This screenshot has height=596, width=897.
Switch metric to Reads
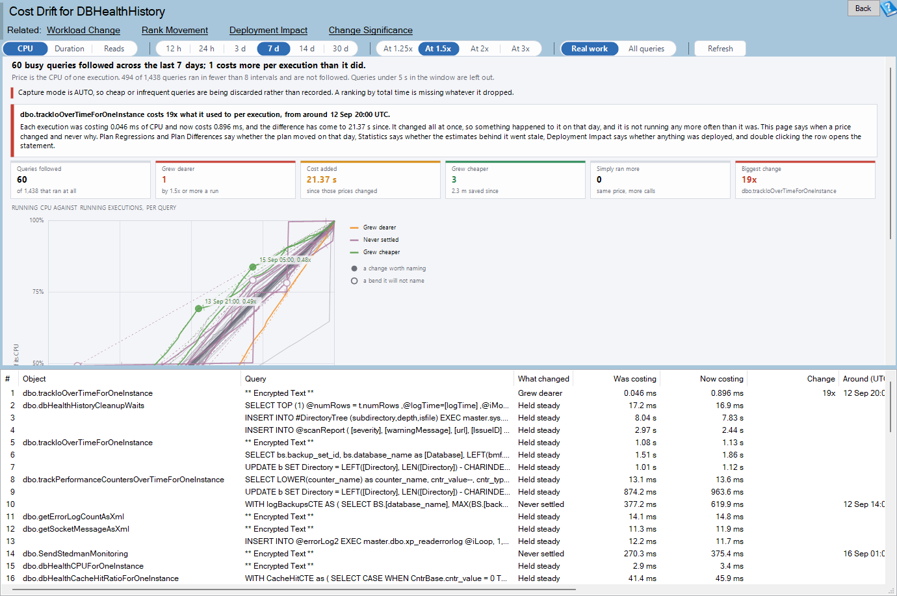click(x=114, y=49)
